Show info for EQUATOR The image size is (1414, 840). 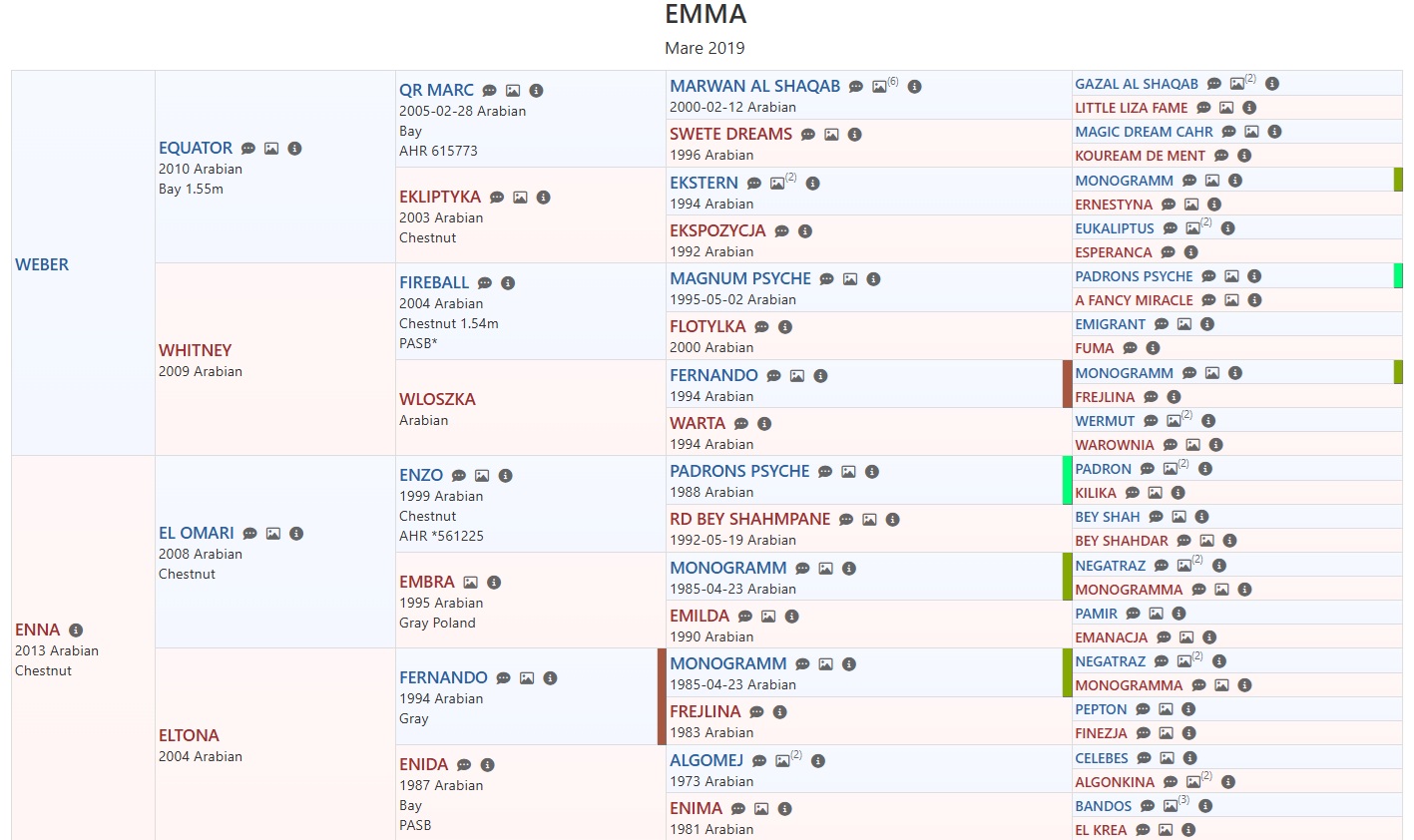(294, 147)
